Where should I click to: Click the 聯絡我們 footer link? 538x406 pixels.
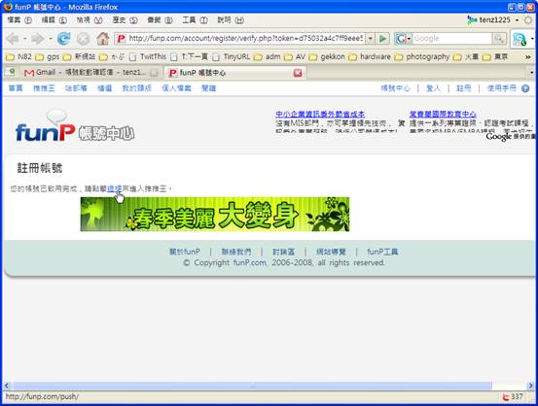pos(236,252)
